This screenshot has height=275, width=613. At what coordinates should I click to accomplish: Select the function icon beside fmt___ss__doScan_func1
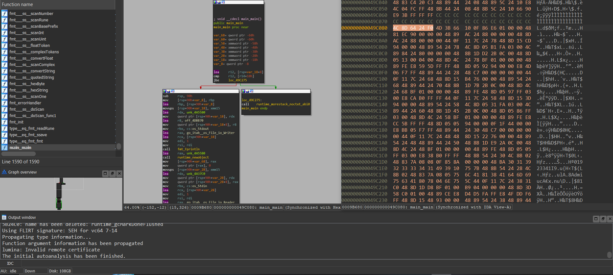(5, 116)
